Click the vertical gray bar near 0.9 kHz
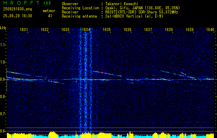Viewport: 217px width, 138px height. 7,80
